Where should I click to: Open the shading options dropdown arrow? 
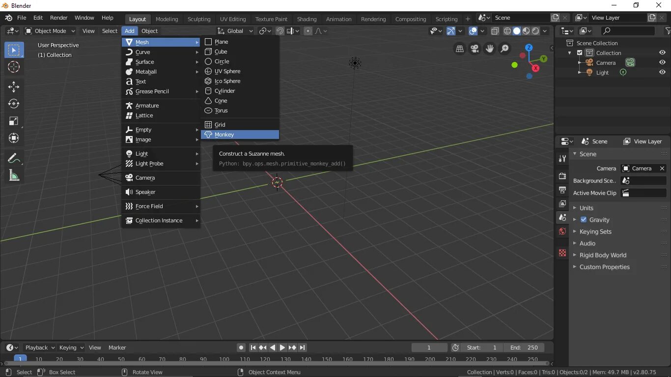pyautogui.click(x=545, y=31)
